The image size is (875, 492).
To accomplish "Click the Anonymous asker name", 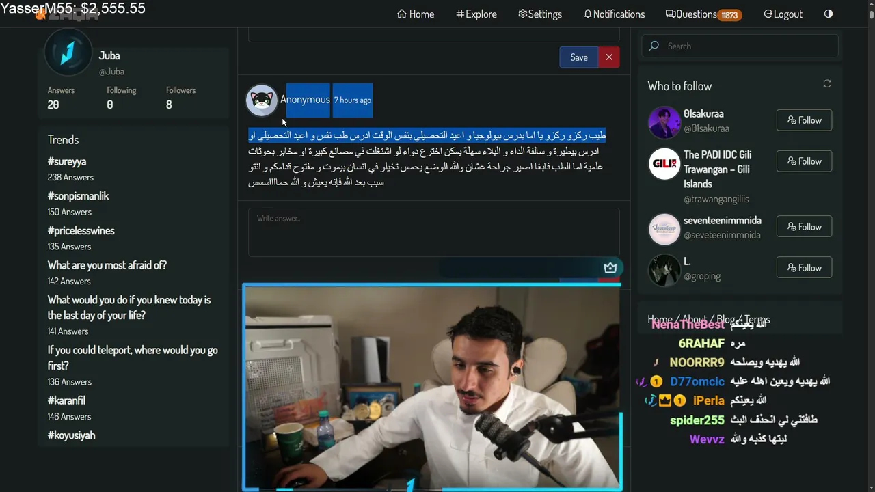I will click(305, 100).
